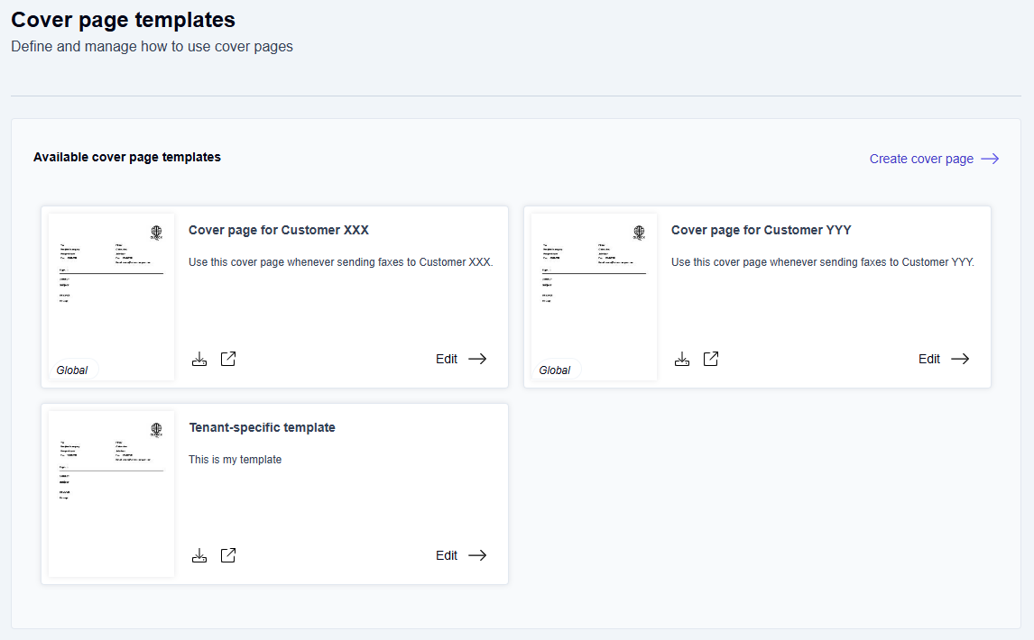Image resolution: width=1034 pixels, height=640 pixels.
Task: Download the Customer XXX cover page
Action: click(199, 359)
